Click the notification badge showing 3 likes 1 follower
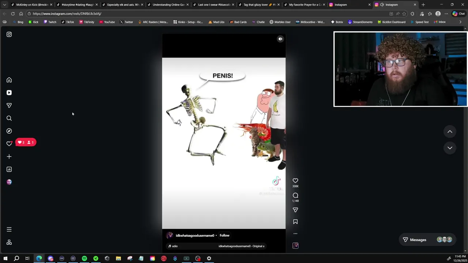This screenshot has width=468, height=263. coord(26,142)
